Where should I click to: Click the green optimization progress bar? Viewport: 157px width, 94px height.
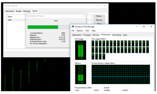(43, 27)
